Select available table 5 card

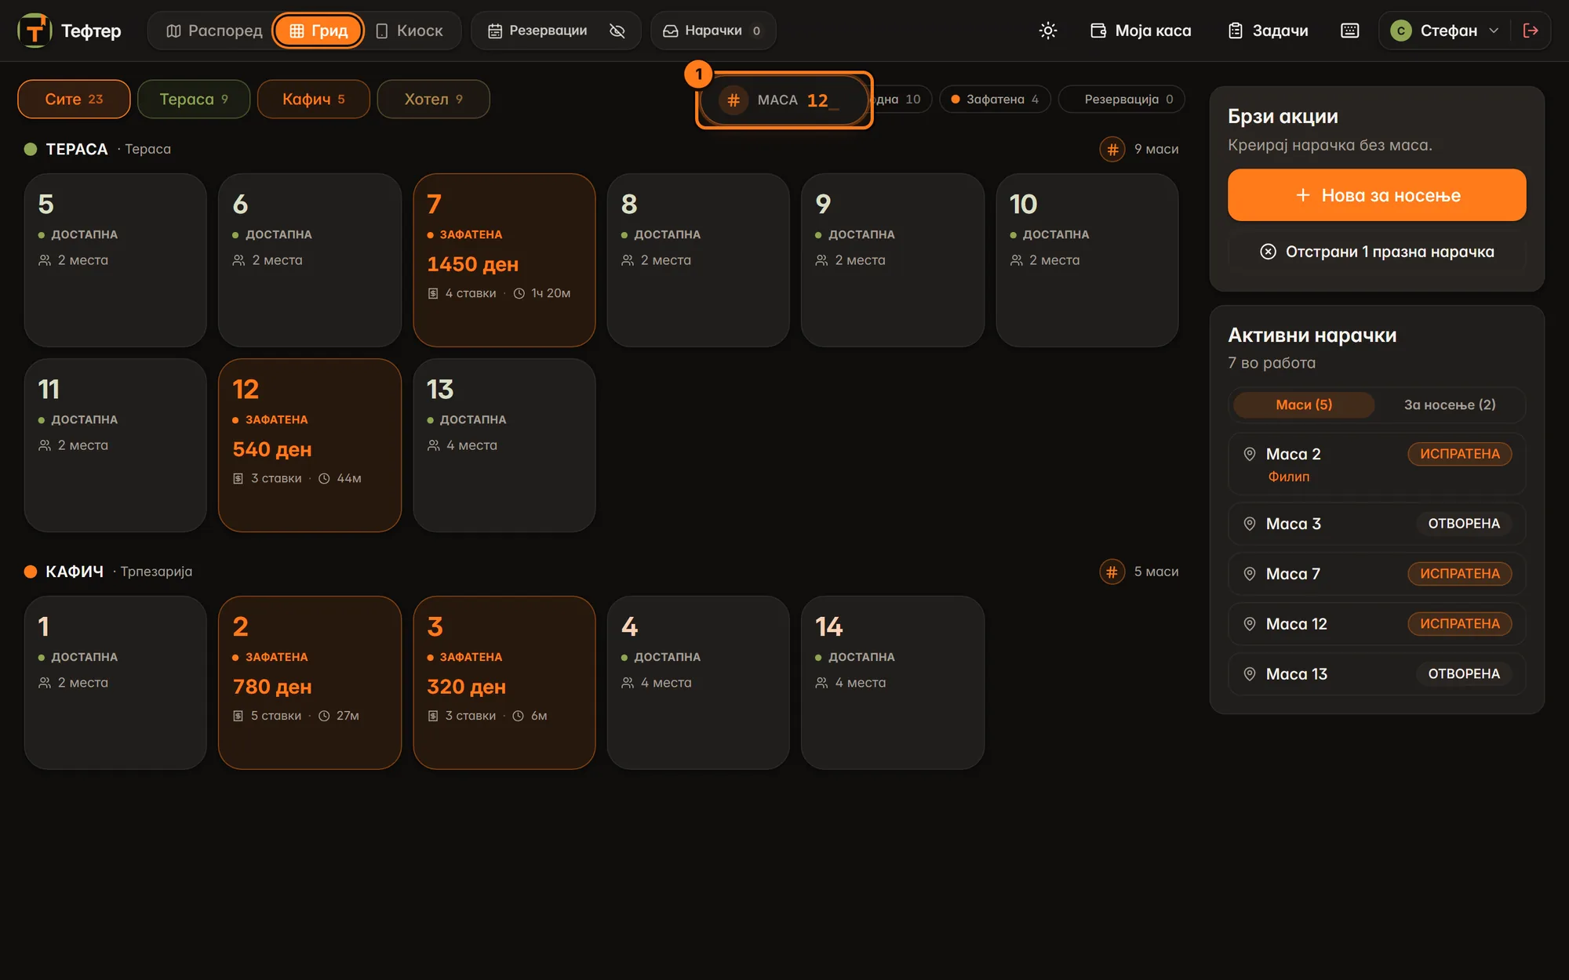pos(115,260)
